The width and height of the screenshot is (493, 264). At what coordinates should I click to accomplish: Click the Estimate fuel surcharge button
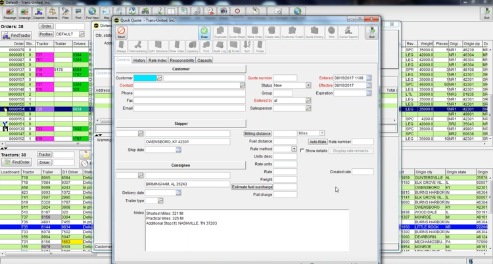click(x=252, y=187)
